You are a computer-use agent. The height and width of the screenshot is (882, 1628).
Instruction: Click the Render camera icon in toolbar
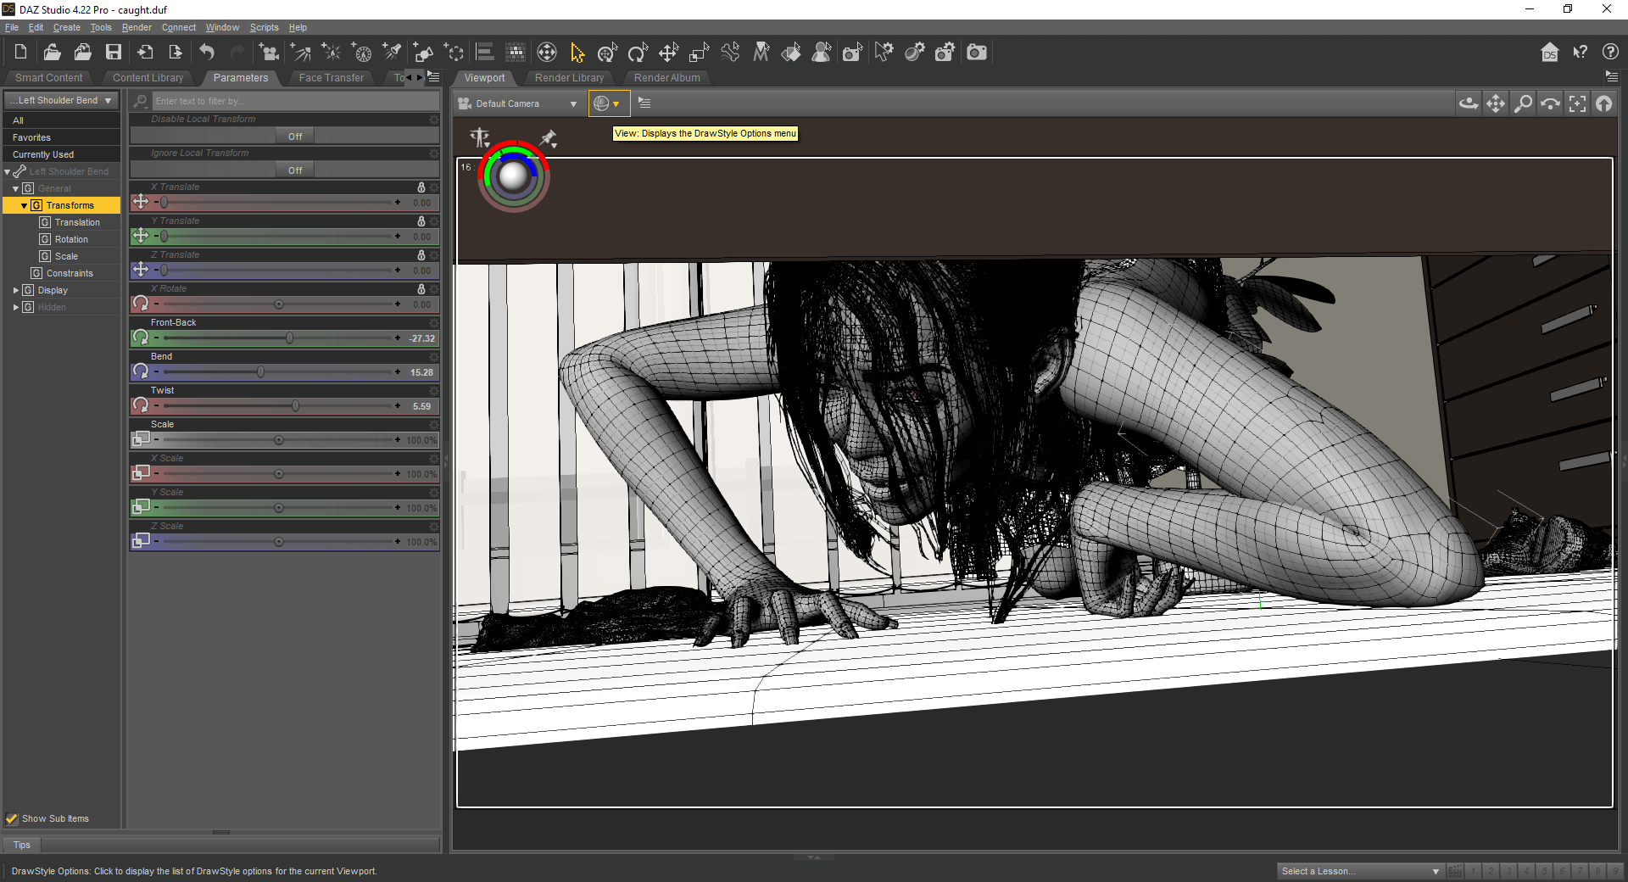[977, 53]
